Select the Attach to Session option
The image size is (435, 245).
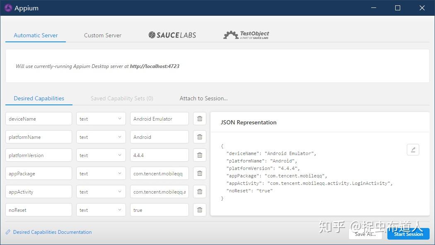click(x=203, y=98)
